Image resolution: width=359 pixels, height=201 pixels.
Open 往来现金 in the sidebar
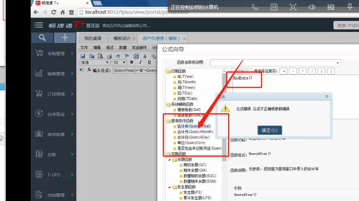point(54,114)
